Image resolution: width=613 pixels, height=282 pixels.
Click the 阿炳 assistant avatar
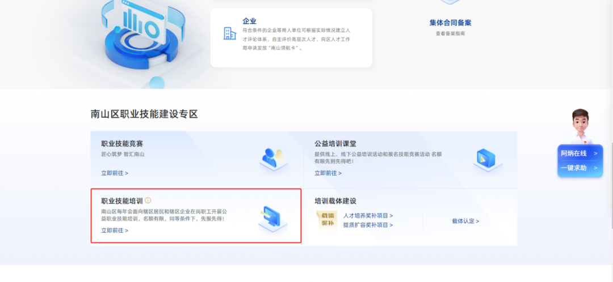[x=581, y=126]
